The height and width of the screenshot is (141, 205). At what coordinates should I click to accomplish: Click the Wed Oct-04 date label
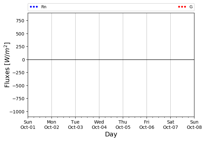(99, 125)
